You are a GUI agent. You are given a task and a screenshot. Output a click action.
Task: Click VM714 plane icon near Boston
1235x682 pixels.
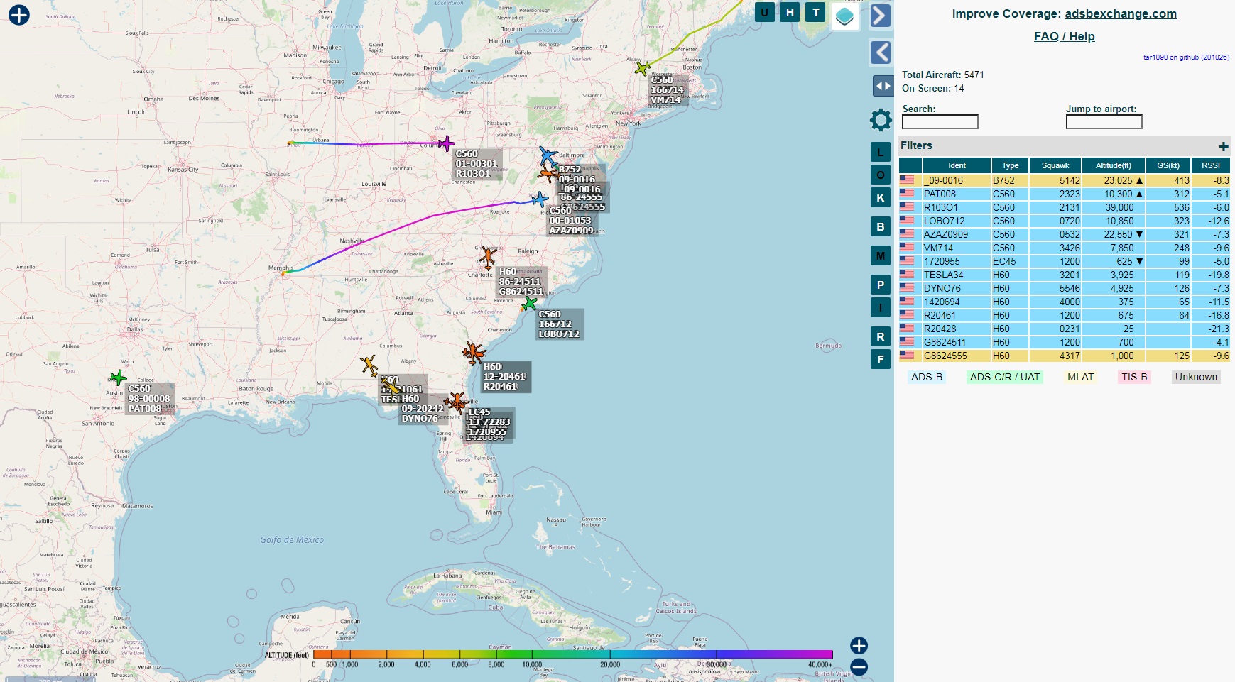[x=642, y=68]
